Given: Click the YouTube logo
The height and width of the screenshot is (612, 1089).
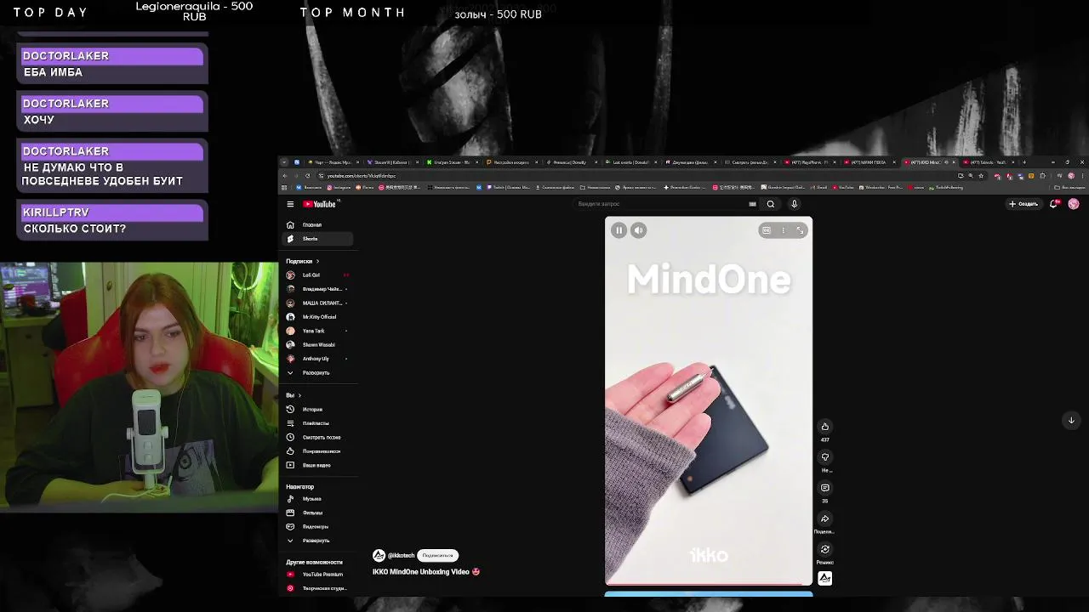Looking at the screenshot, I should [x=320, y=204].
